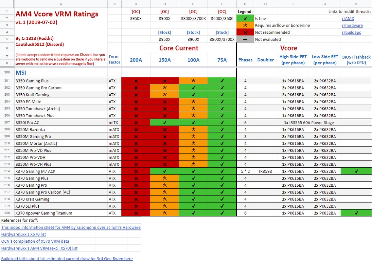Click the 'IR3598' doubler cell

[x=265, y=171]
